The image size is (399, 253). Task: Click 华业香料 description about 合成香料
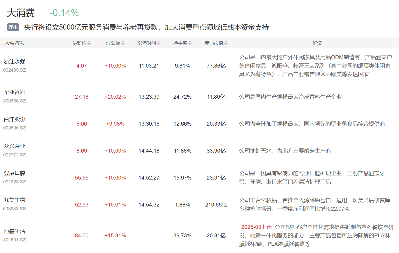[290, 97]
